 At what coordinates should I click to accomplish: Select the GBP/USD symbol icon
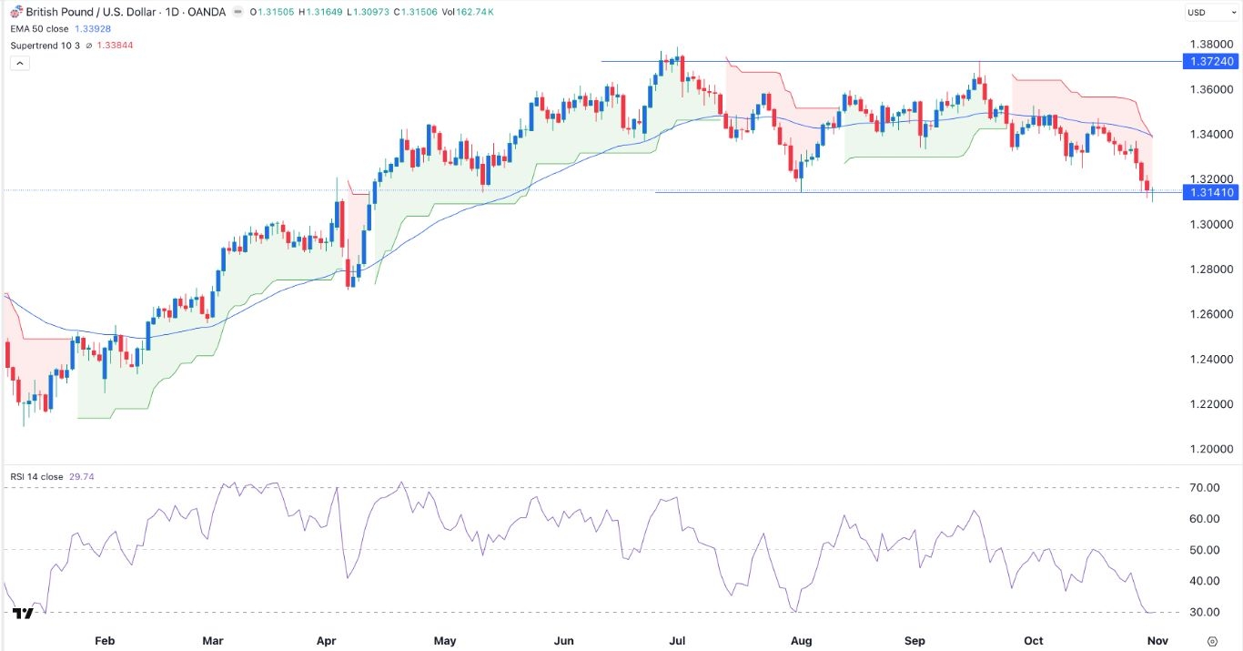(15, 12)
